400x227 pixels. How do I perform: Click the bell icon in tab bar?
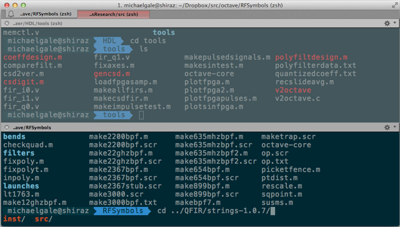coord(11,14)
